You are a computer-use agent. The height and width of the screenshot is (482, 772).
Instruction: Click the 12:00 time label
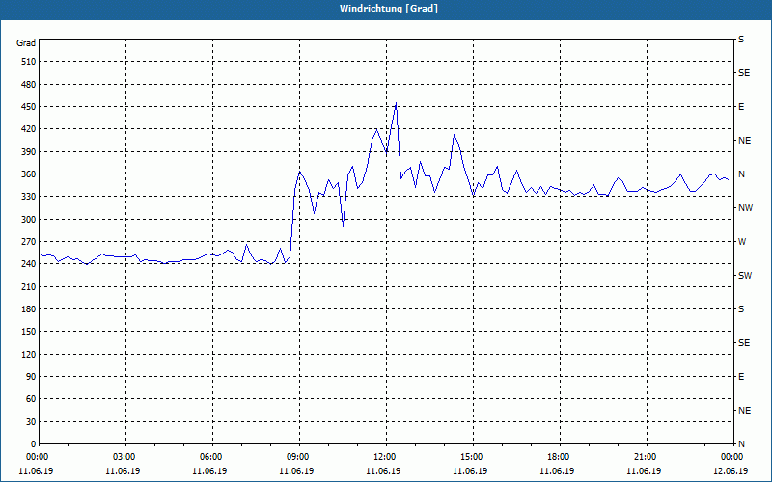(386, 457)
